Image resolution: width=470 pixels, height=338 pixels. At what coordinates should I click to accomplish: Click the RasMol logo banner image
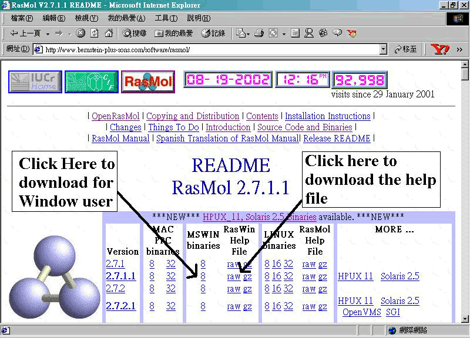[x=148, y=82]
